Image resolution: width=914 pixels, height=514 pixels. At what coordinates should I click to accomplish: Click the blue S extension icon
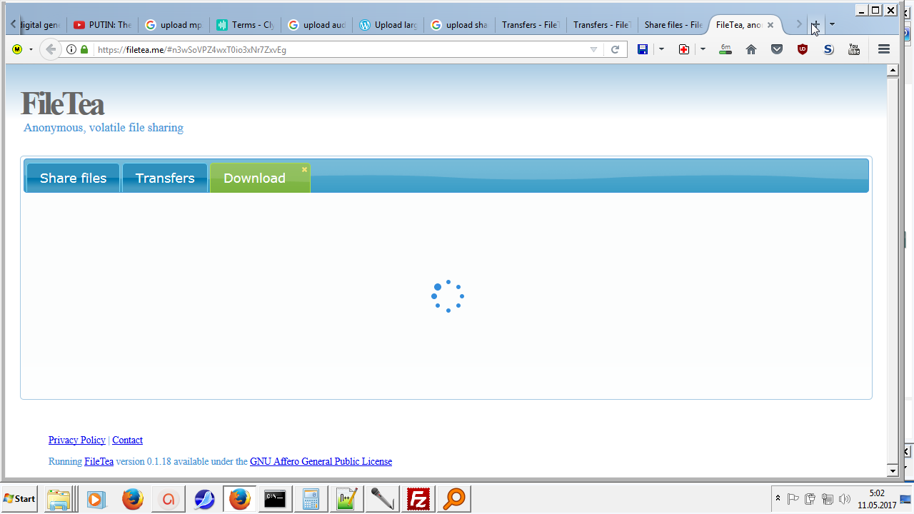coord(828,49)
